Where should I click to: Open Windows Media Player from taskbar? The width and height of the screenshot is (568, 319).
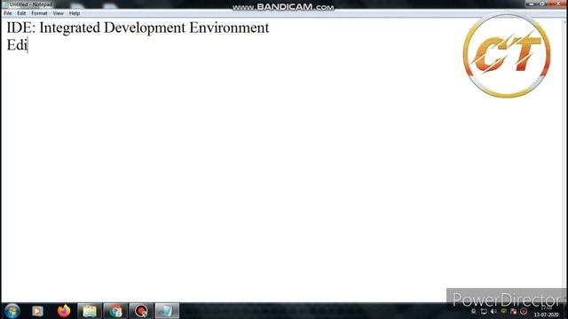click(x=37, y=311)
